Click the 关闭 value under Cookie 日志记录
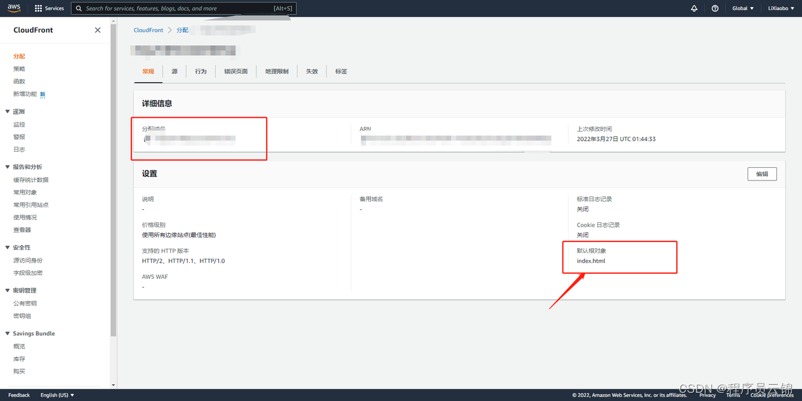Image resolution: width=802 pixels, height=401 pixels. point(583,235)
